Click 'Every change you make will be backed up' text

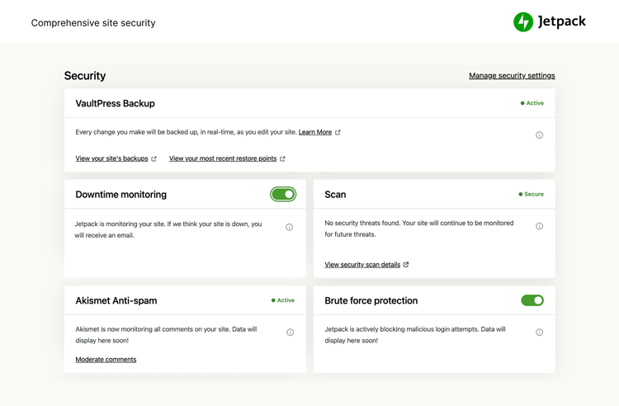click(186, 132)
